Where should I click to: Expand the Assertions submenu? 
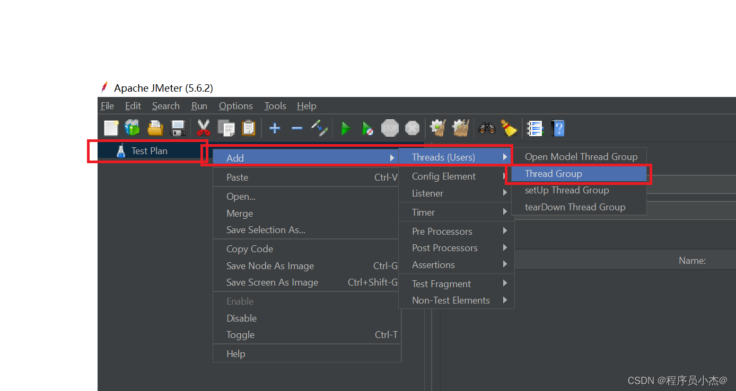click(456, 265)
